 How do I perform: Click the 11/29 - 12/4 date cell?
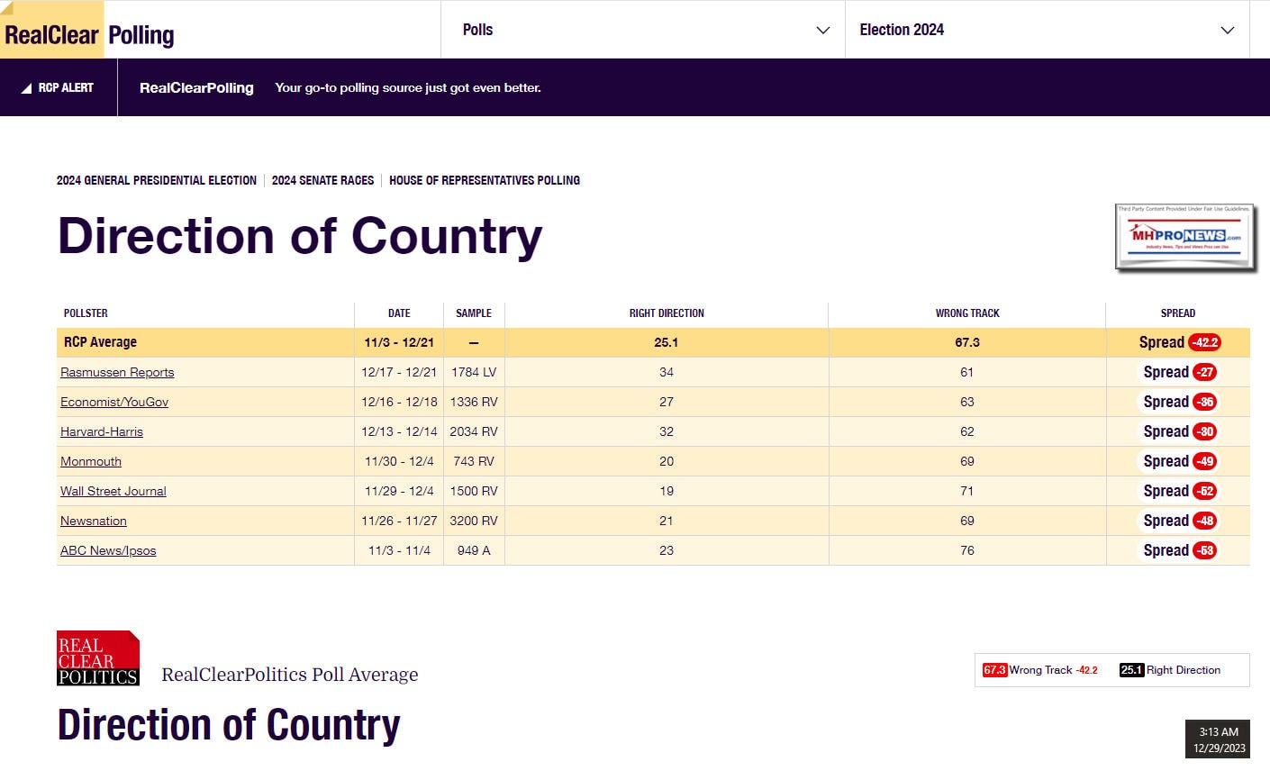tap(399, 491)
